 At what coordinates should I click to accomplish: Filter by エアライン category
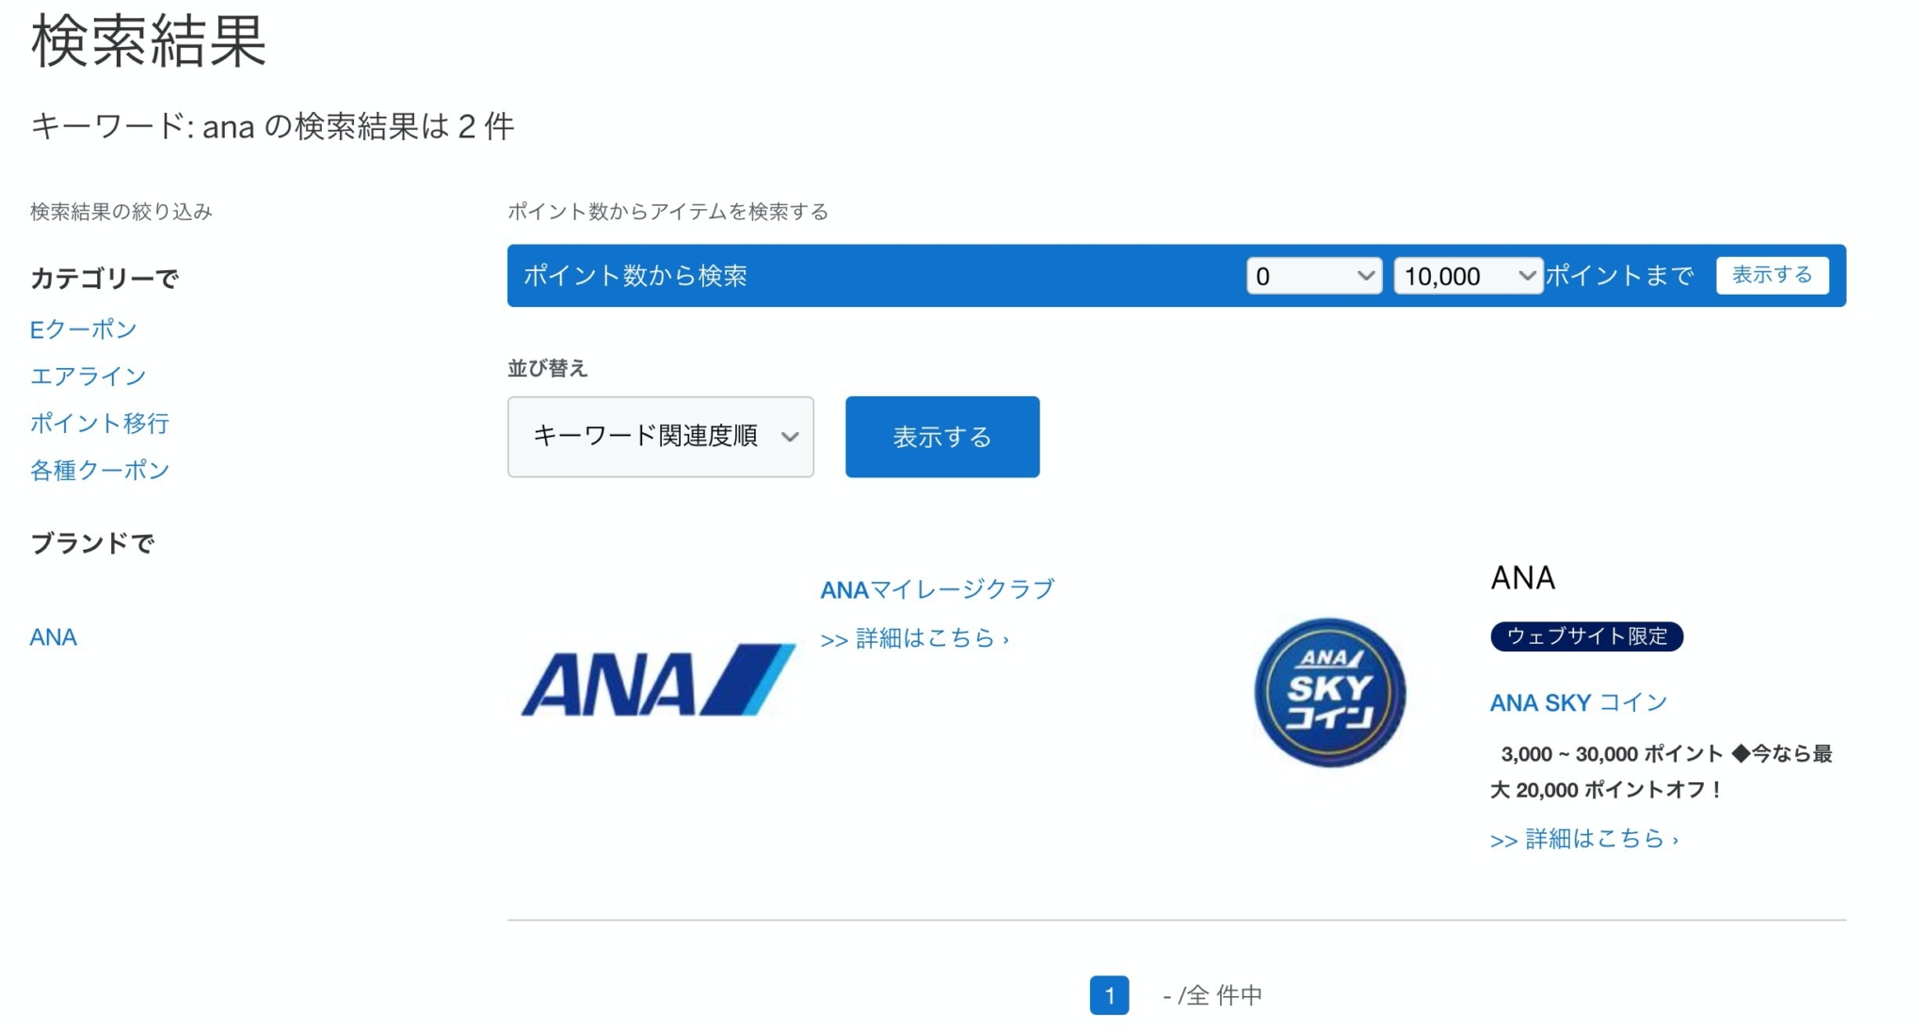(x=88, y=377)
